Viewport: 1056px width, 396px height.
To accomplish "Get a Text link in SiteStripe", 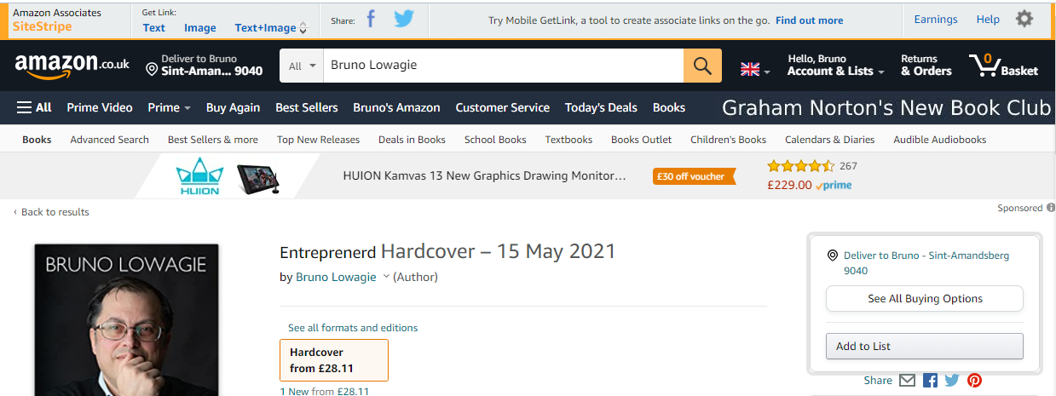I will coord(154,27).
